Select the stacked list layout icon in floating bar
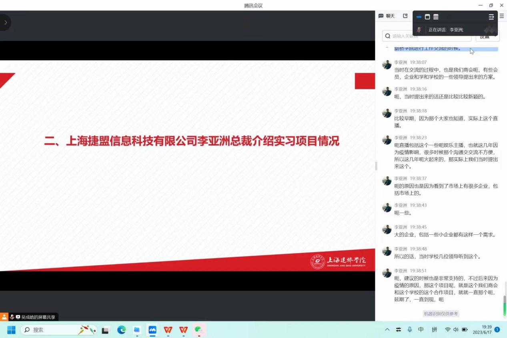The width and height of the screenshot is (507, 338). [x=436, y=17]
